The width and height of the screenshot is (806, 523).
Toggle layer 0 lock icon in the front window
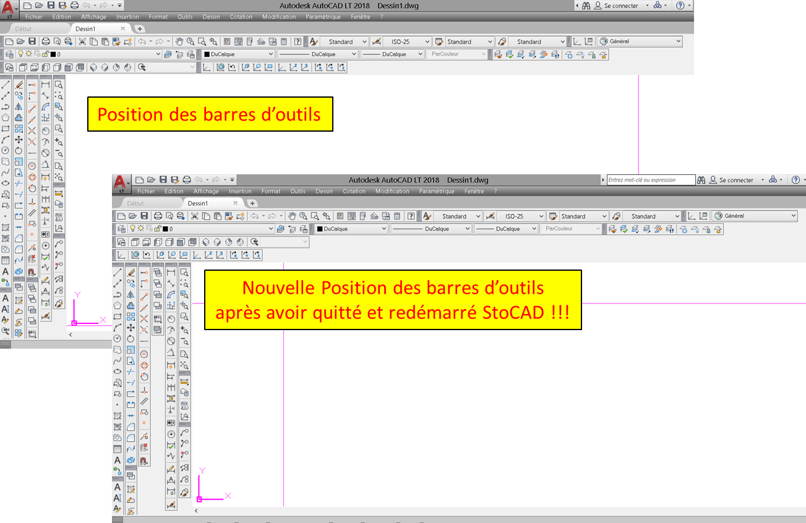[156, 229]
